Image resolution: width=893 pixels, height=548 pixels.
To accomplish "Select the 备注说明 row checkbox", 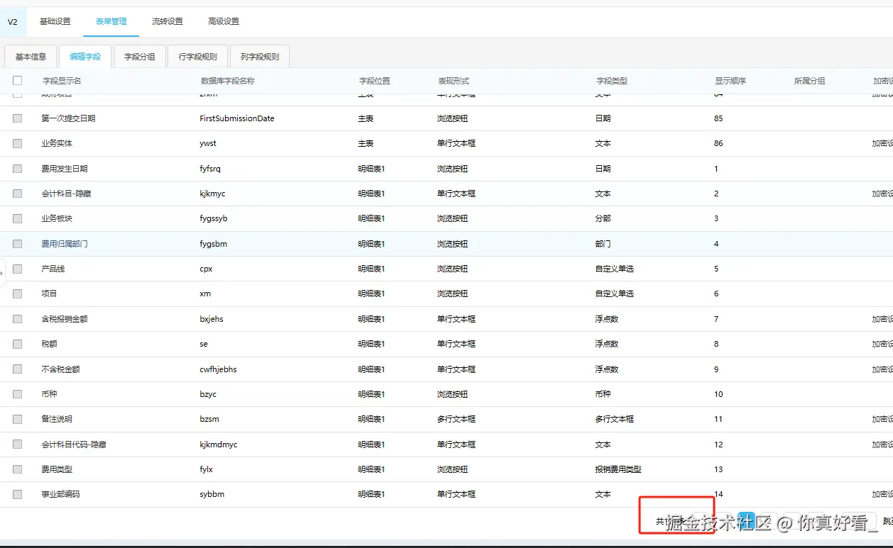I will [18, 419].
